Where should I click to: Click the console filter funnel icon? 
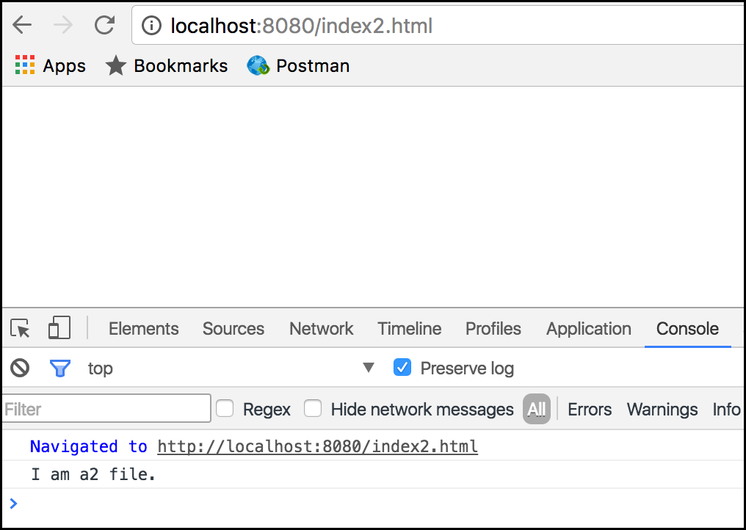[59, 368]
